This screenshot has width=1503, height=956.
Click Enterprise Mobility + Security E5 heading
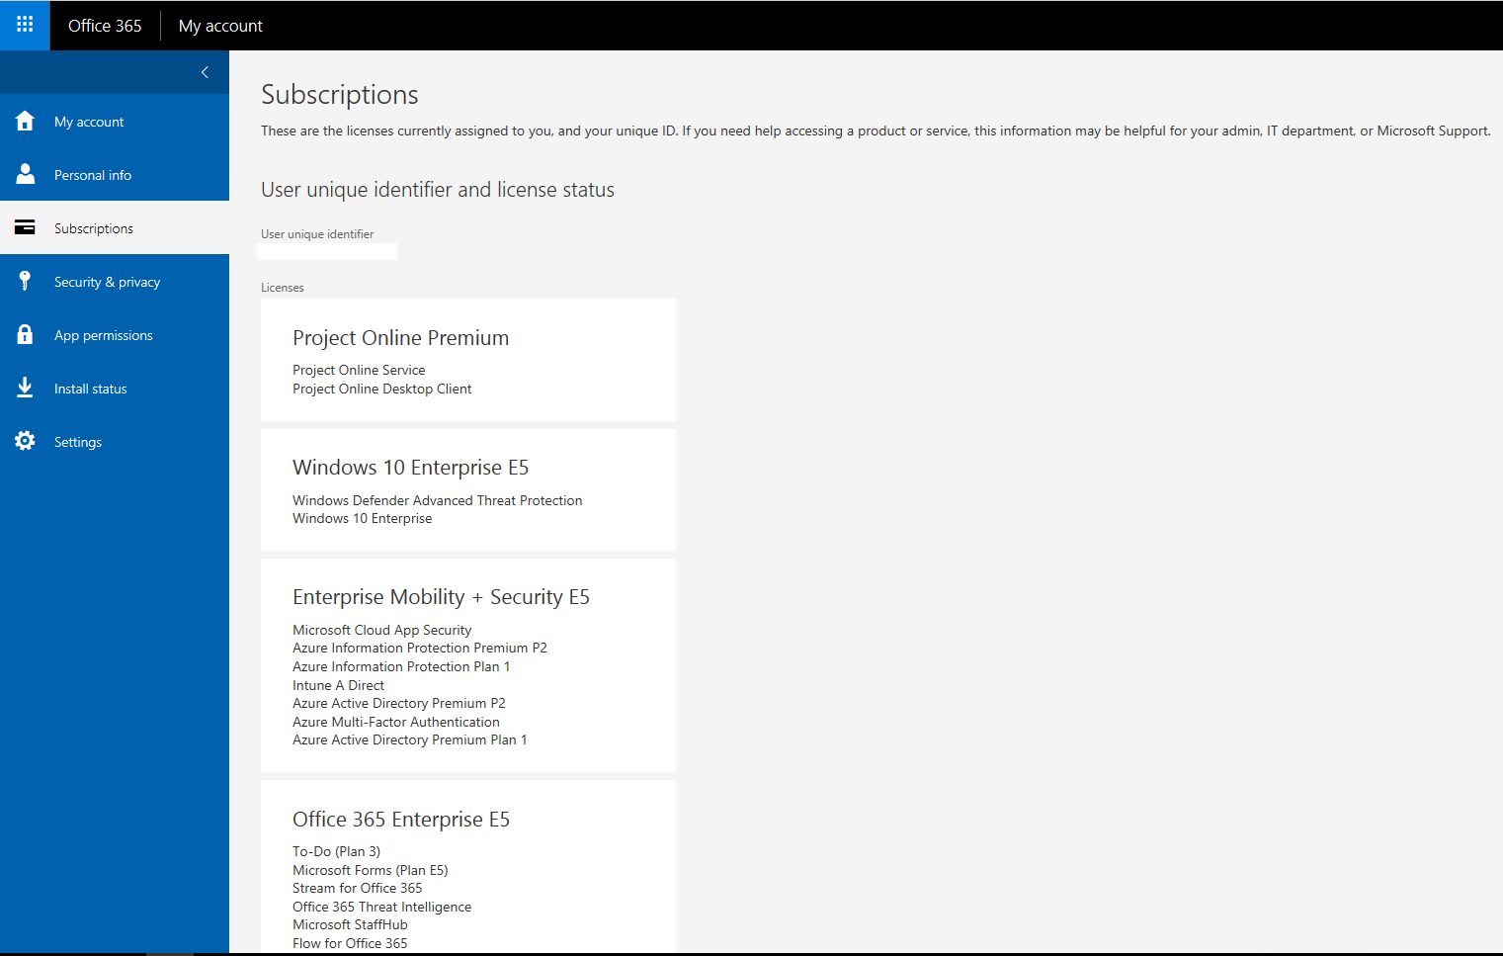pos(441,597)
